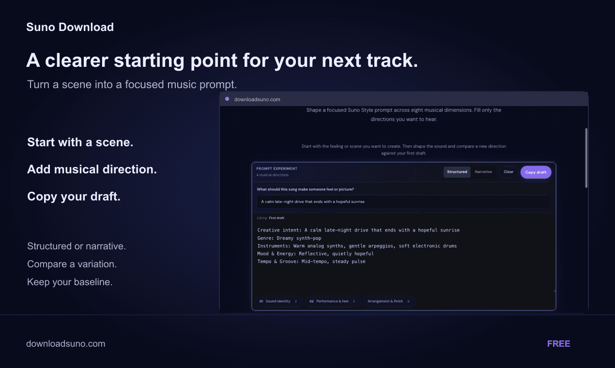
Task: Click the 'Start with a scene.' step
Action: point(80,142)
